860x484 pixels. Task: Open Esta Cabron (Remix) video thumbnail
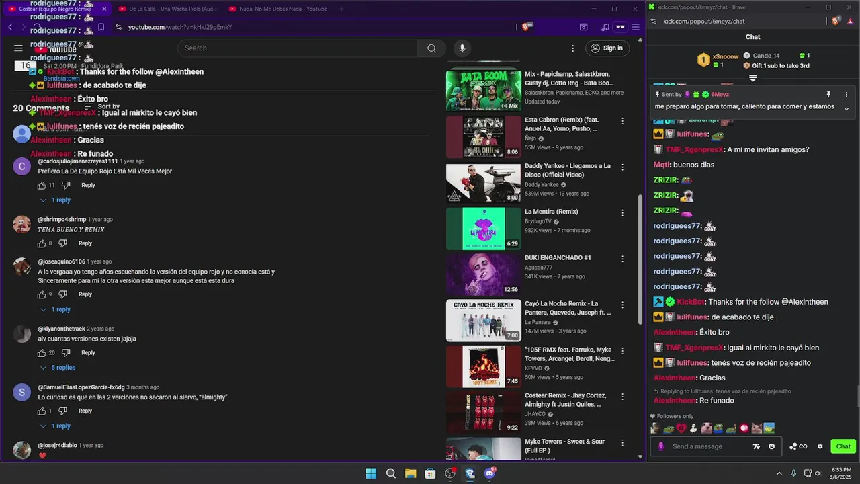[x=483, y=136]
